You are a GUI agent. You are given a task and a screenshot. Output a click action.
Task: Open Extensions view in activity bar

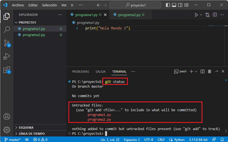(7, 70)
